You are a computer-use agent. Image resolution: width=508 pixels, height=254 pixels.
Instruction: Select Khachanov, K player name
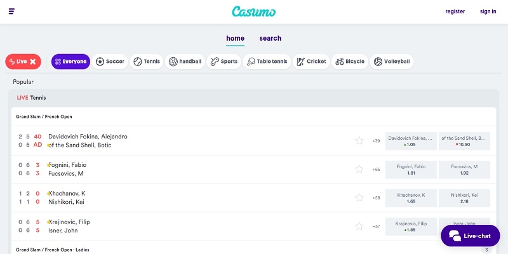coord(67,194)
